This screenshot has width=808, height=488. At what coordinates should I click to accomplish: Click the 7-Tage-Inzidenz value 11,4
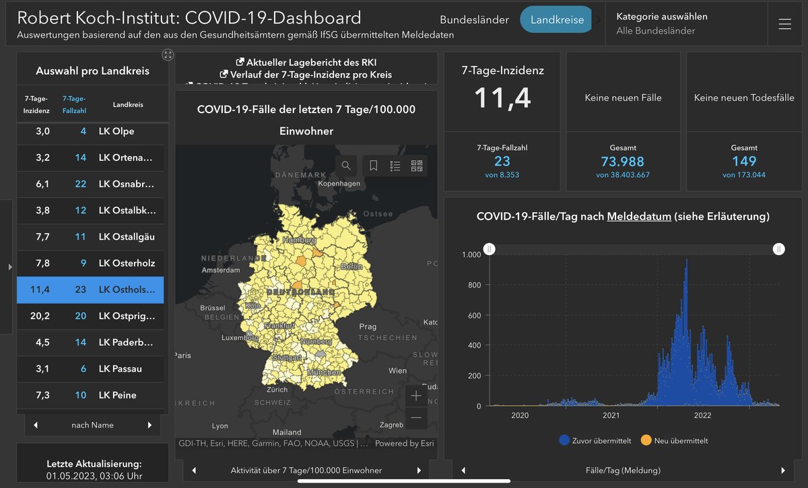point(502,98)
